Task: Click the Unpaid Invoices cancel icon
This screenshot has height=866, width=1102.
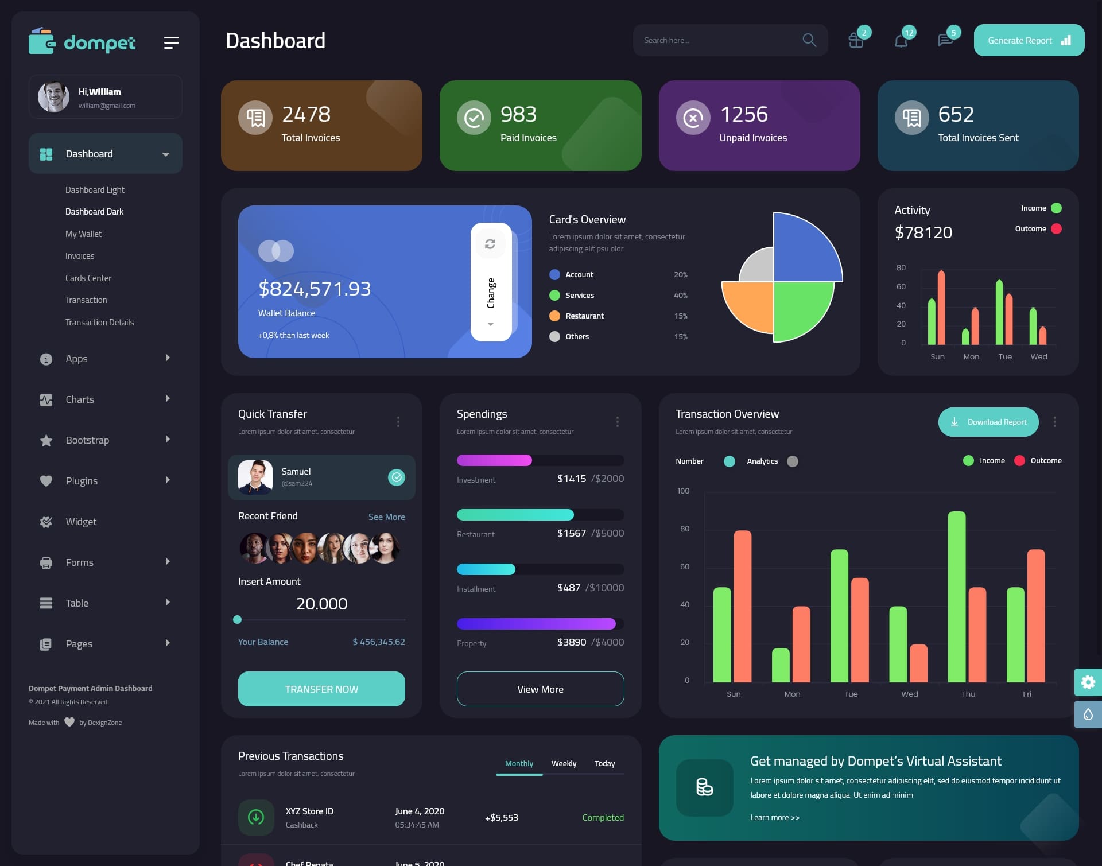Action: (x=692, y=117)
